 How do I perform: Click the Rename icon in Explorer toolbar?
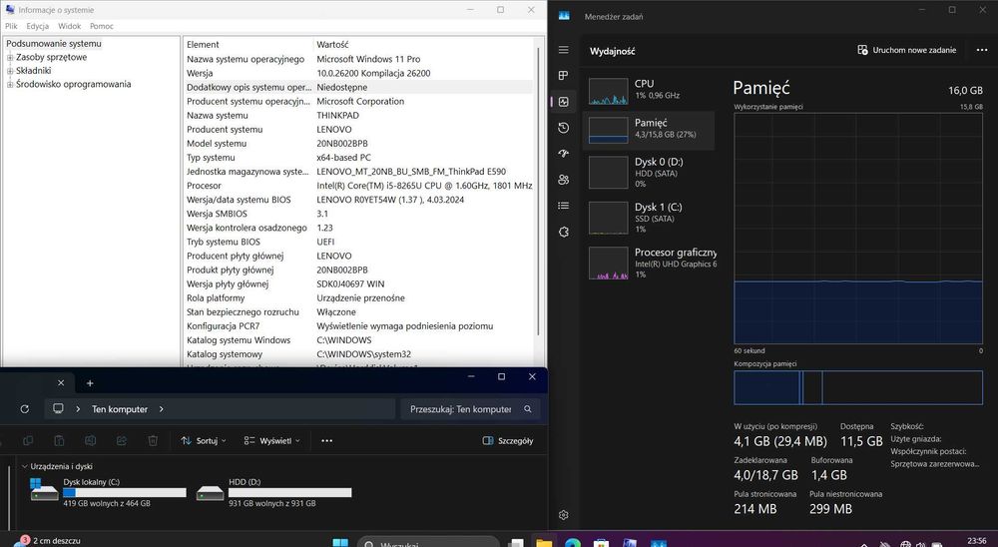coord(91,440)
